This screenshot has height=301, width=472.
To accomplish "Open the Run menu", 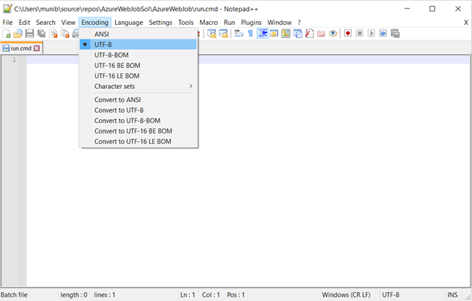I will coord(229,23).
